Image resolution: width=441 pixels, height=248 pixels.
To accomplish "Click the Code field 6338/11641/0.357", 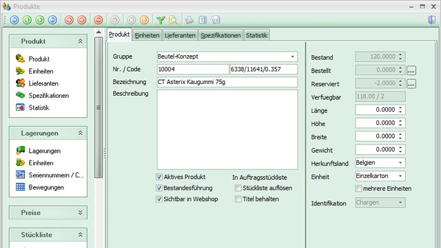I will click(263, 69).
